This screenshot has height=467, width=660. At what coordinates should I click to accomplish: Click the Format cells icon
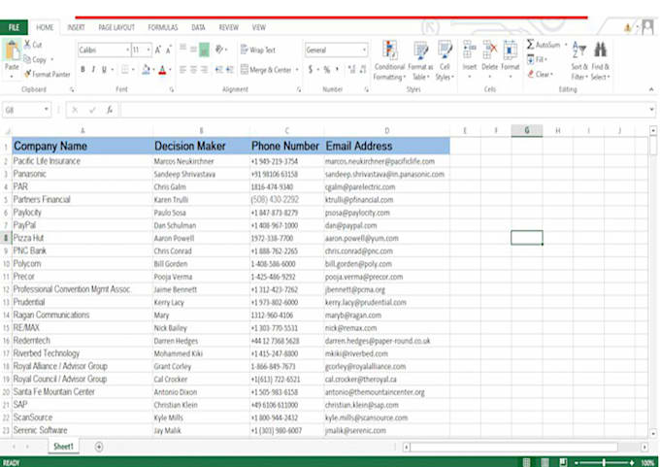pos(511,50)
